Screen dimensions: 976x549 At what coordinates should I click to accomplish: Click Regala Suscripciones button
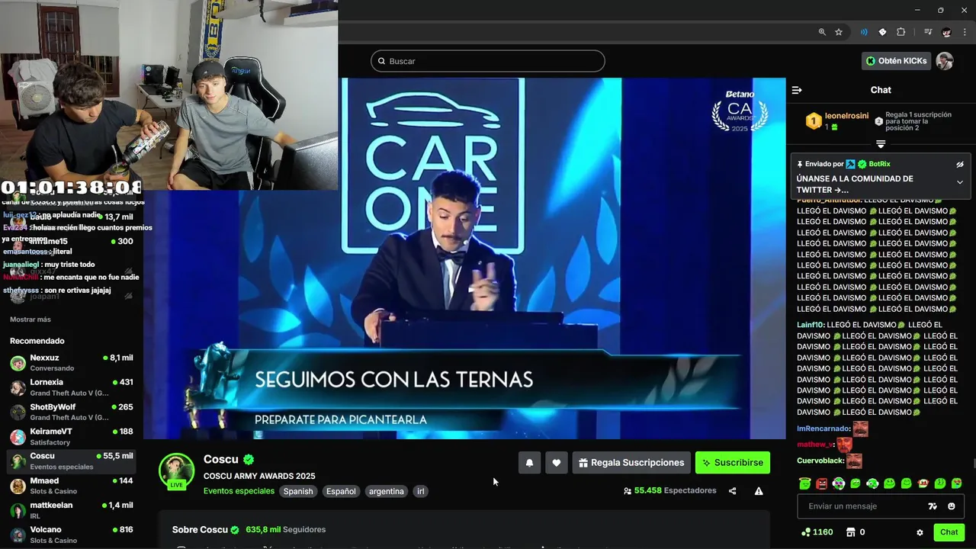(631, 463)
